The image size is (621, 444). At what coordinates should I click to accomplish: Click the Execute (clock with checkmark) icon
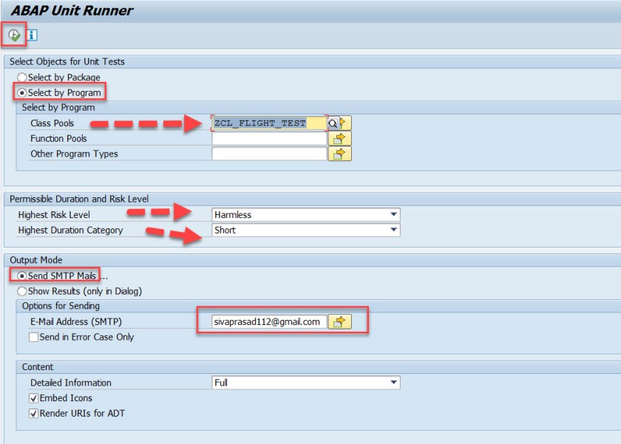[x=14, y=35]
